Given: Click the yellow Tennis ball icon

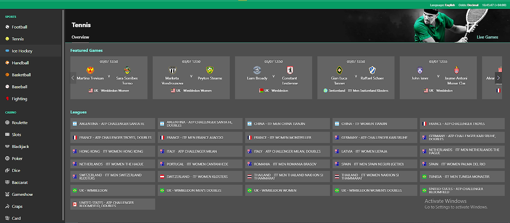Looking at the screenshot, I should [x=7, y=39].
